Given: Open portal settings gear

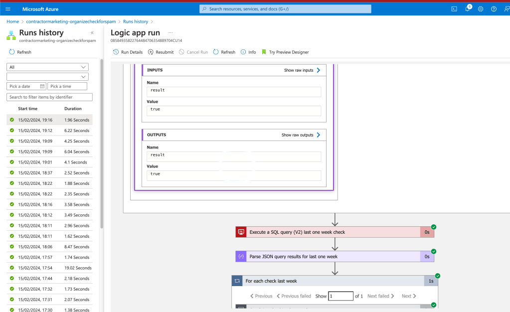Looking at the screenshot, I should point(481,9).
